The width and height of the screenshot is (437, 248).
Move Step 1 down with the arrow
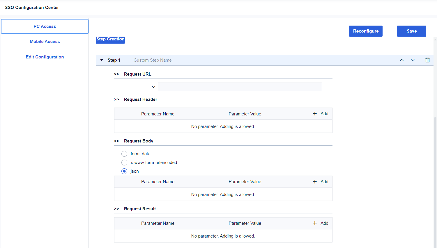(413, 60)
